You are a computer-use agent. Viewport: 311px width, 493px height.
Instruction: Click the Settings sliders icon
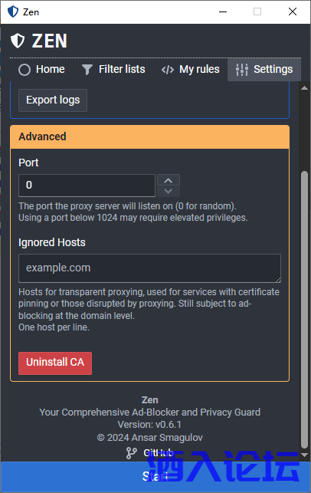242,70
